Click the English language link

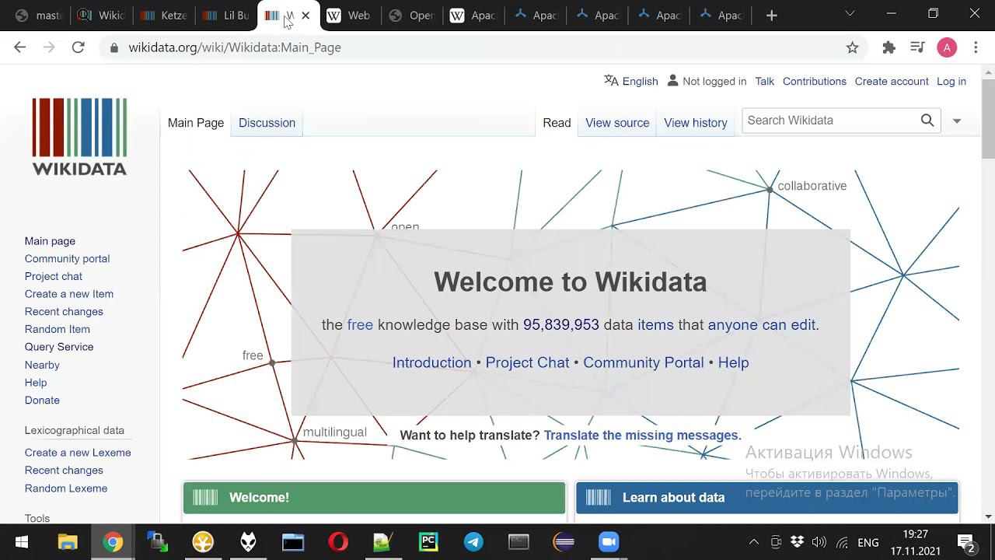640,81
